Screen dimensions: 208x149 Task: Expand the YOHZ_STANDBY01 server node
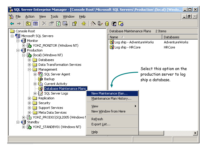pos(24,127)
